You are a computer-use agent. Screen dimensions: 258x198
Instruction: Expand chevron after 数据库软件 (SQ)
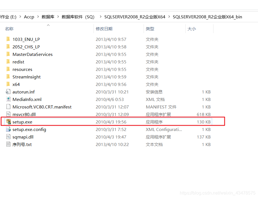100,17
